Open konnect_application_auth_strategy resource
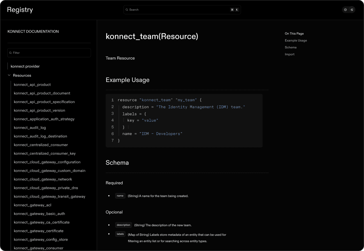 tap(44, 119)
